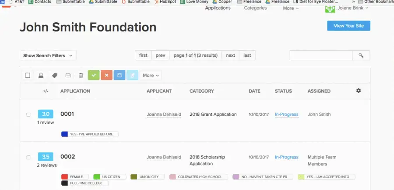Click page 1 of 1 indicator
Viewport: 394px width, 190px height.
(x=196, y=55)
